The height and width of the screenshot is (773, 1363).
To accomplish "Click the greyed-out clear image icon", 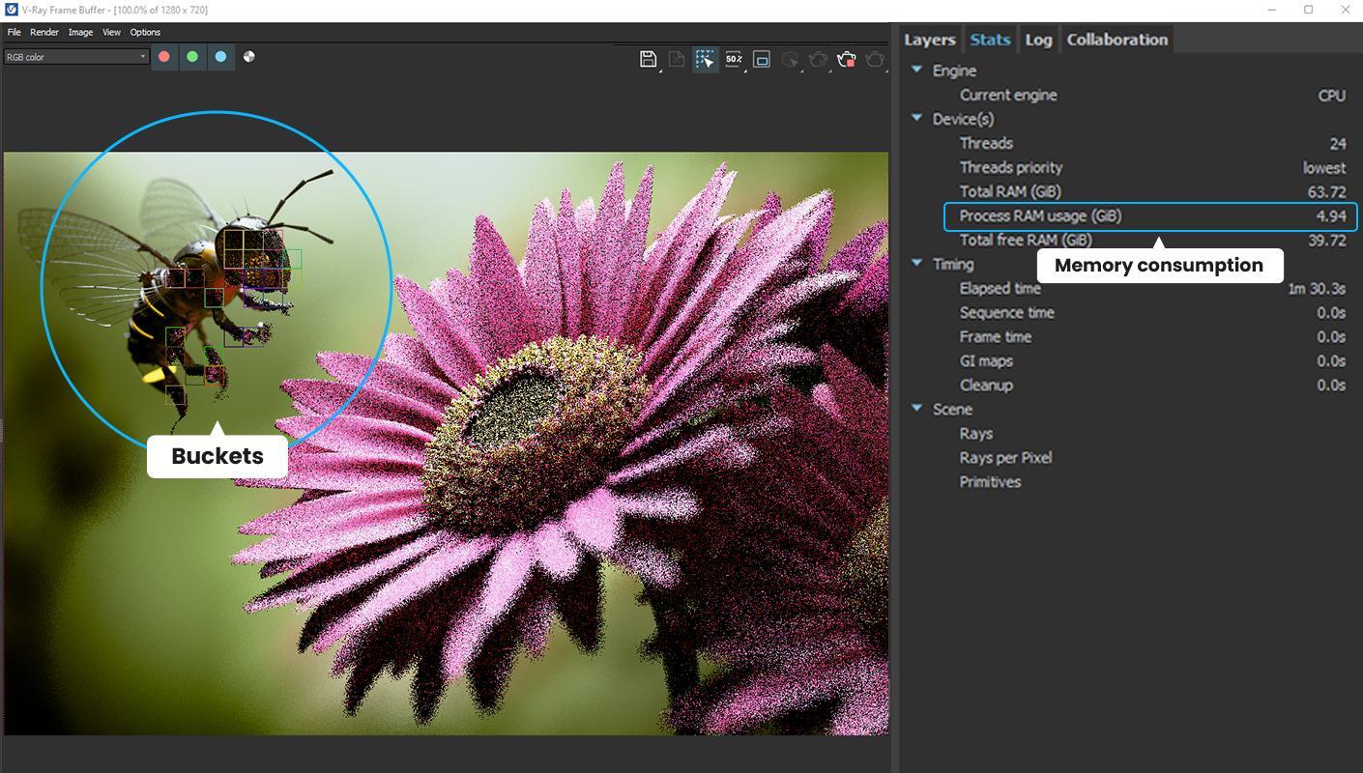I will tap(677, 59).
